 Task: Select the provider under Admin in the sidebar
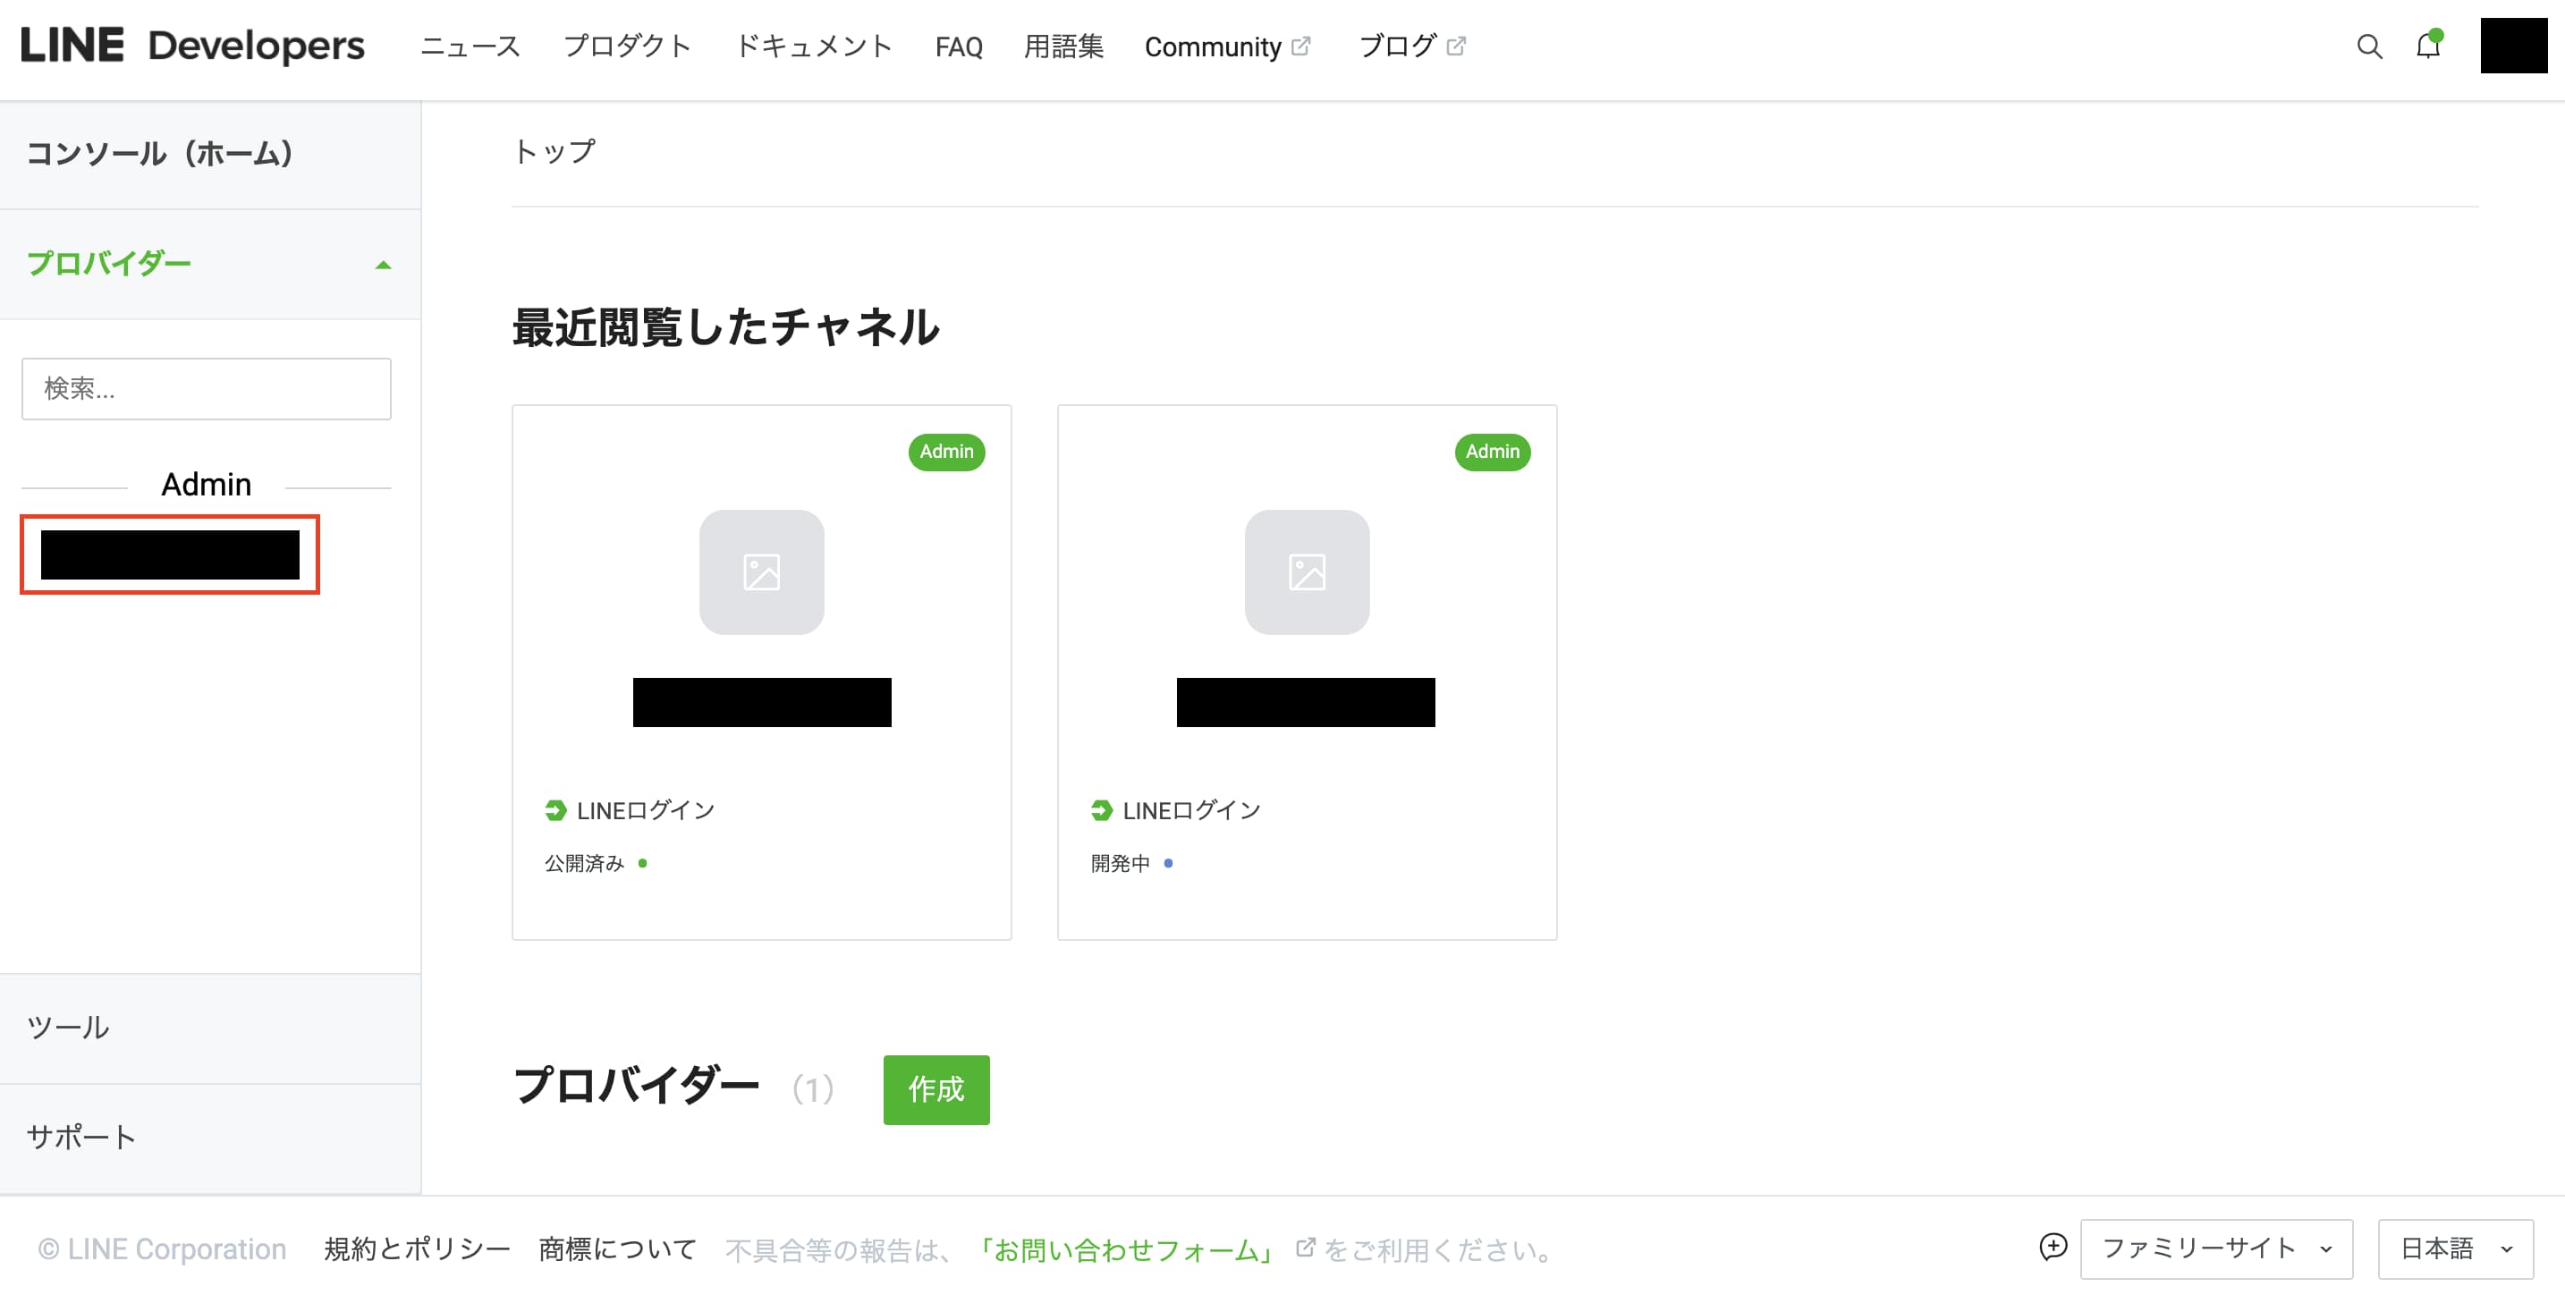170,554
